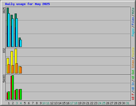The image size is (136, 106).
Task: Click the 'kB Out' legend label
Action: click(x=133, y=75)
